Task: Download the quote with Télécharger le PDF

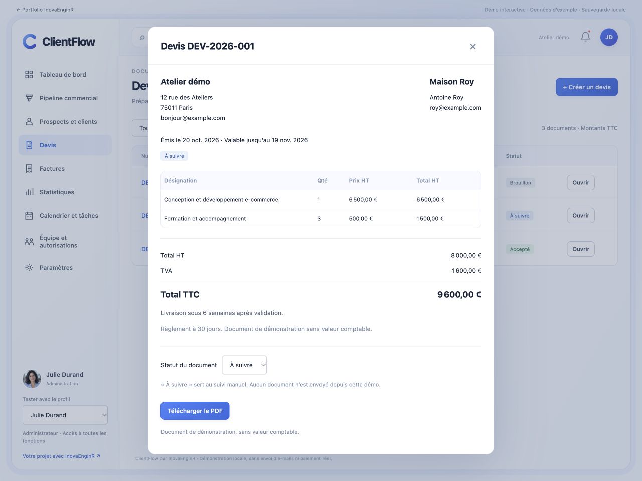Action: pos(195,411)
